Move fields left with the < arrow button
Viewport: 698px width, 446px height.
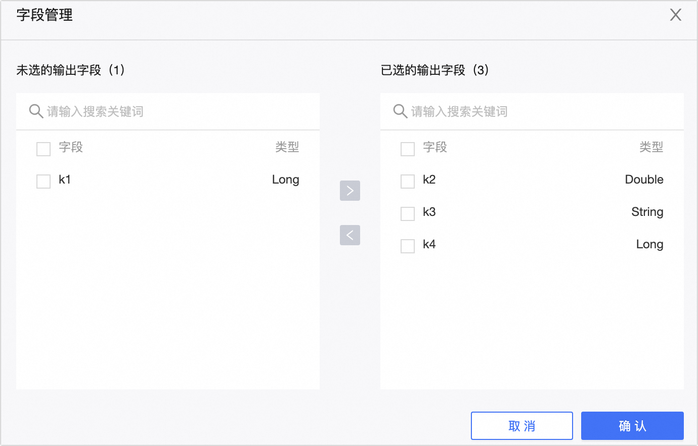(x=350, y=235)
